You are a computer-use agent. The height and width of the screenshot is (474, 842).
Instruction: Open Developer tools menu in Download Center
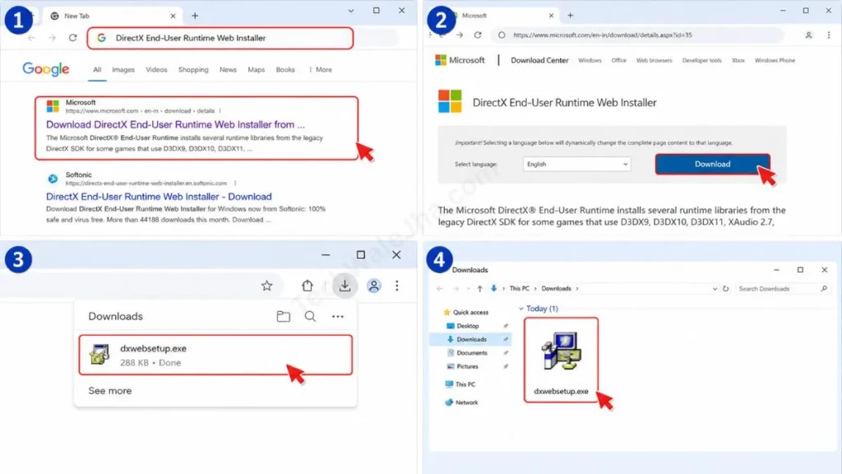pos(702,60)
